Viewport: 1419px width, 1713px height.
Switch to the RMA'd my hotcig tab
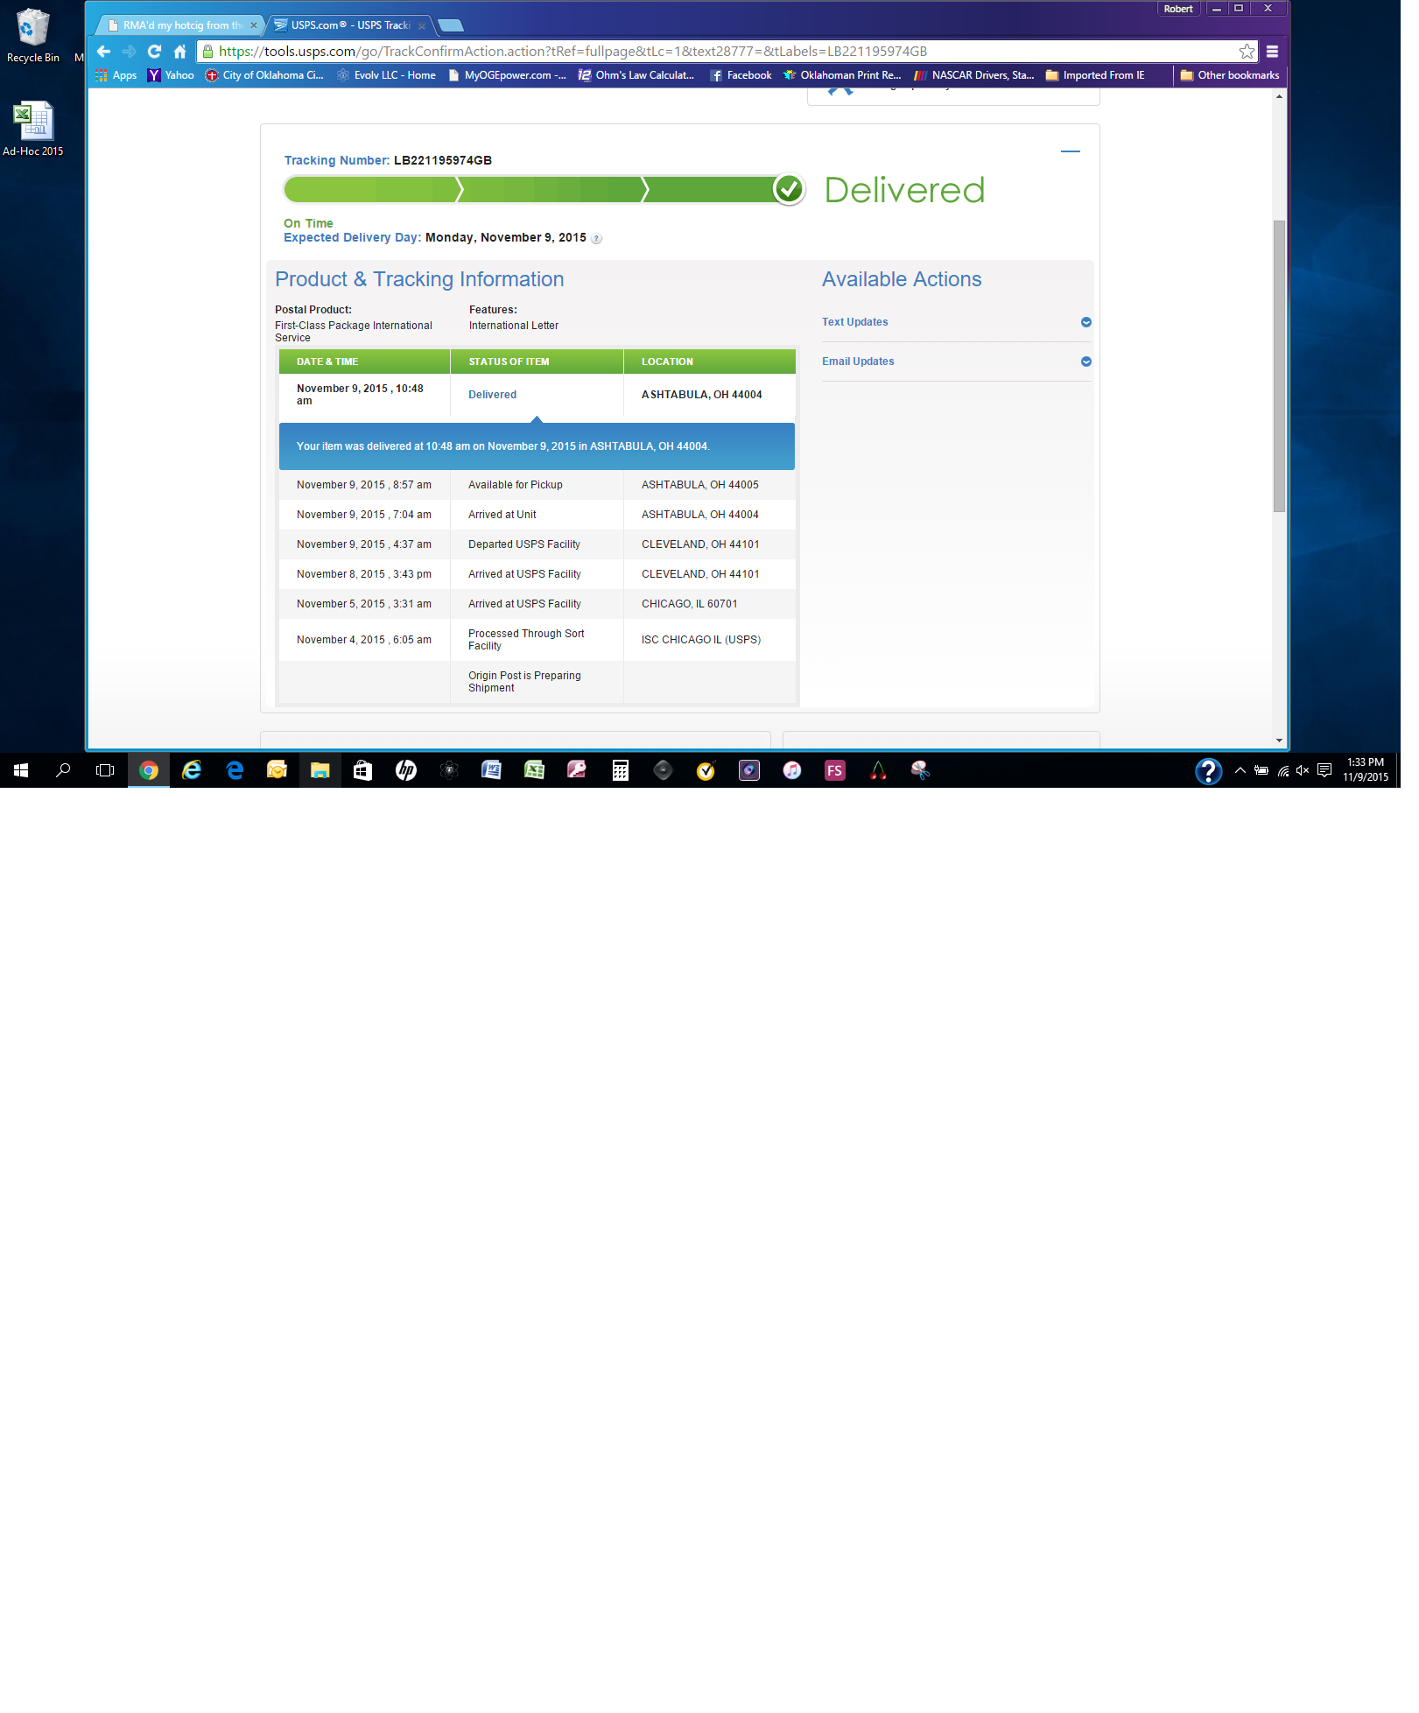pos(179,25)
